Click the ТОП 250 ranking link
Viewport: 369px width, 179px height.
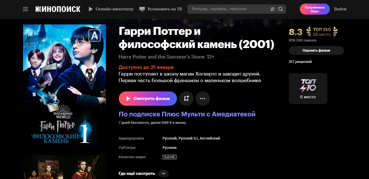point(322,32)
